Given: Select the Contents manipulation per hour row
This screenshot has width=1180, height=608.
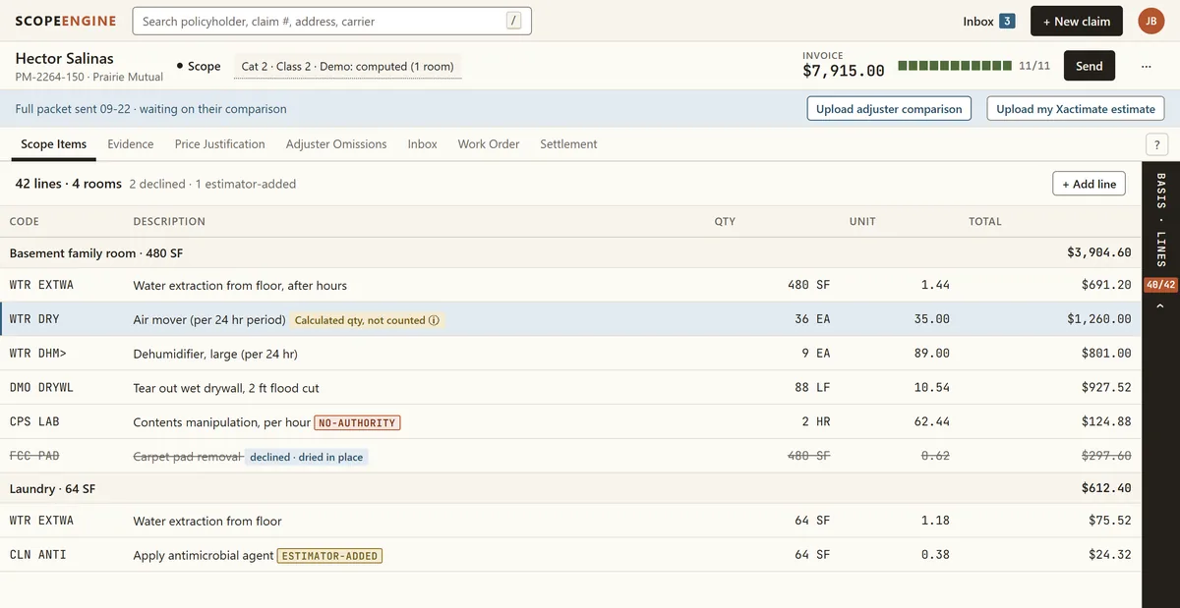Looking at the screenshot, I should click(x=570, y=422).
